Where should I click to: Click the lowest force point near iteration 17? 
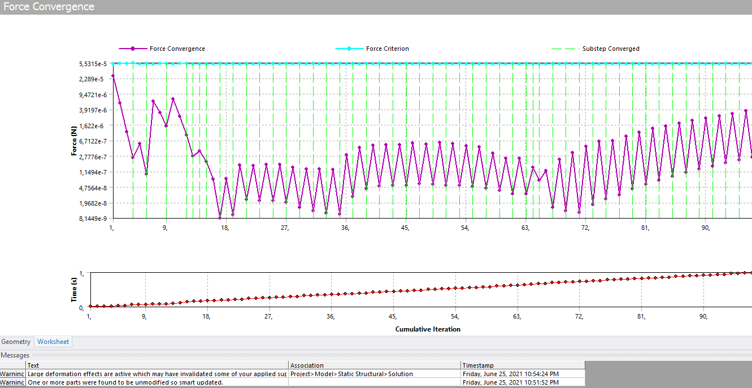[220, 217]
